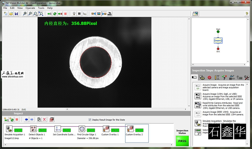Toggle Display Result Image for this State checkbox
Viewport: 252px width, 149px height.
(90, 120)
